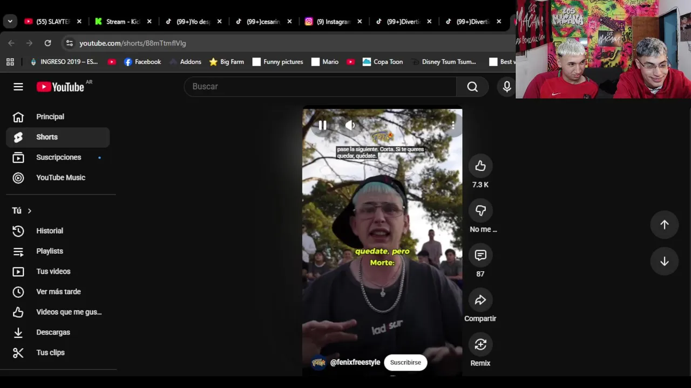Open the Mario bookmark
Screen dimensions: 691x388
tap(325, 62)
